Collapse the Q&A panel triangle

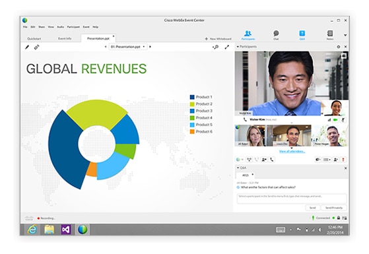(x=238, y=168)
